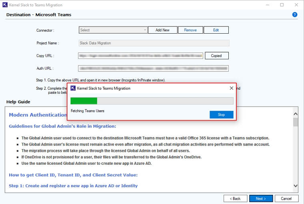Click bullet about OneDrive not provisioned
Screen dimensions: 304x204
pos(112,157)
